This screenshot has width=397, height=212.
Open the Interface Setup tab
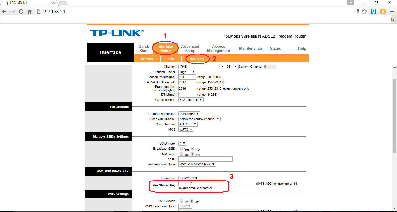pos(165,49)
